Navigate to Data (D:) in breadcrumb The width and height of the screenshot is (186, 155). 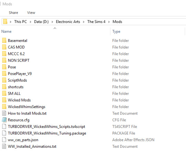41,22
